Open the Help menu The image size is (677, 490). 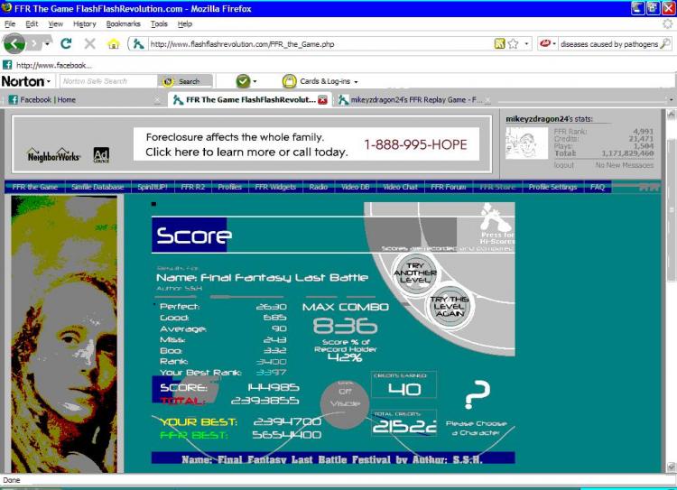185,24
